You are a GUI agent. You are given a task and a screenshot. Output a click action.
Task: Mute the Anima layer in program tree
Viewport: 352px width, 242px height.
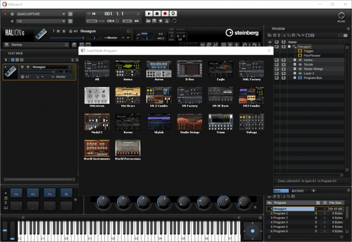[276, 60]
